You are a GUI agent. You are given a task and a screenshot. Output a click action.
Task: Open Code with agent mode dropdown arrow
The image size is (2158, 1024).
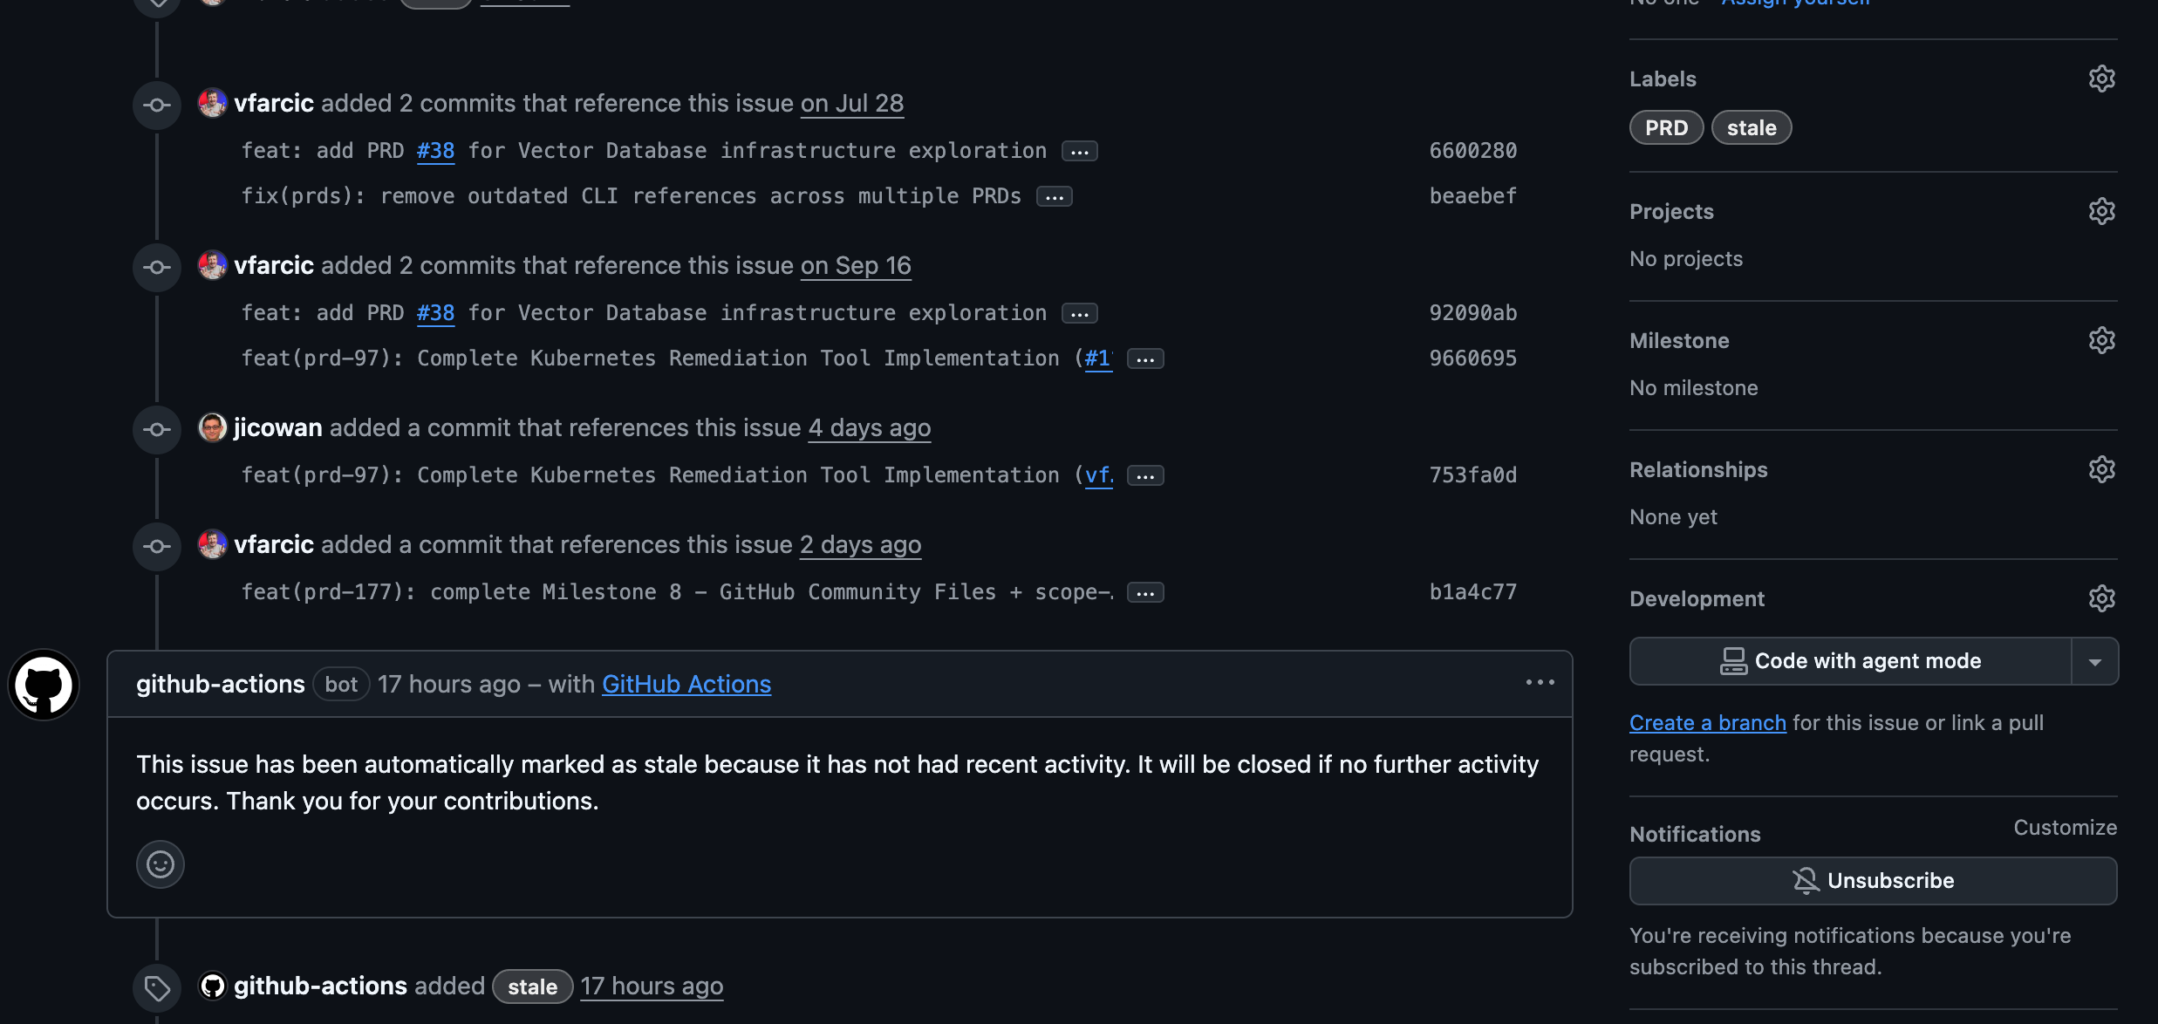2094,662
